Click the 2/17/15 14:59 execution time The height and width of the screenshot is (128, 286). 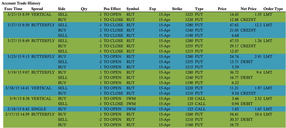(x=17, y=114)
